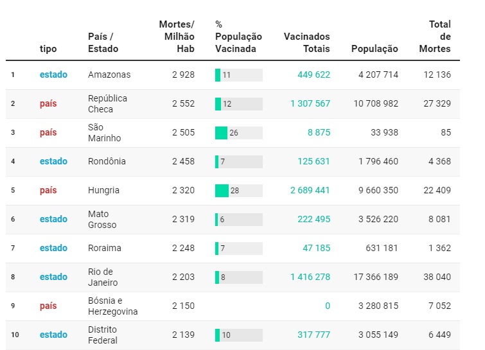
Task: Click Rio de Janeiro's 1 416 278 value
Action: click(x=310, y=277)
